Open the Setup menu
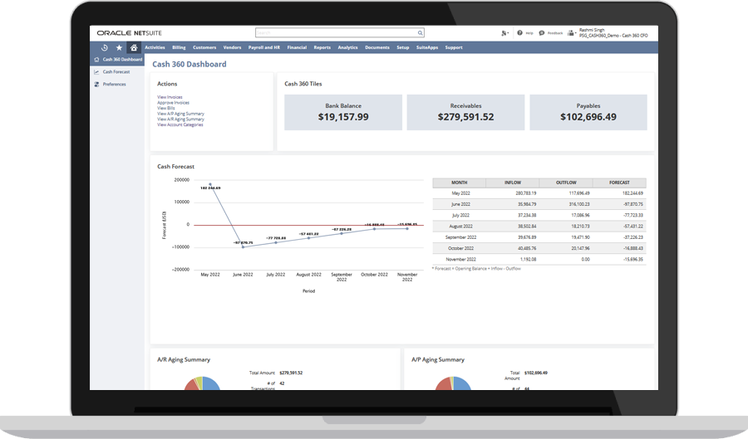The height and width of the screenshot is (439, 748). pos(403,47)
